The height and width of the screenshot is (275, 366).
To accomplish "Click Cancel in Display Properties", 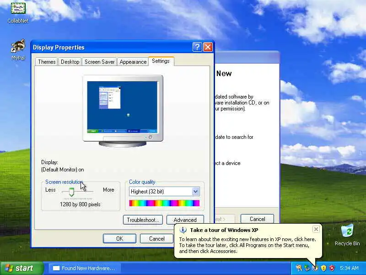I will (156, 238).
